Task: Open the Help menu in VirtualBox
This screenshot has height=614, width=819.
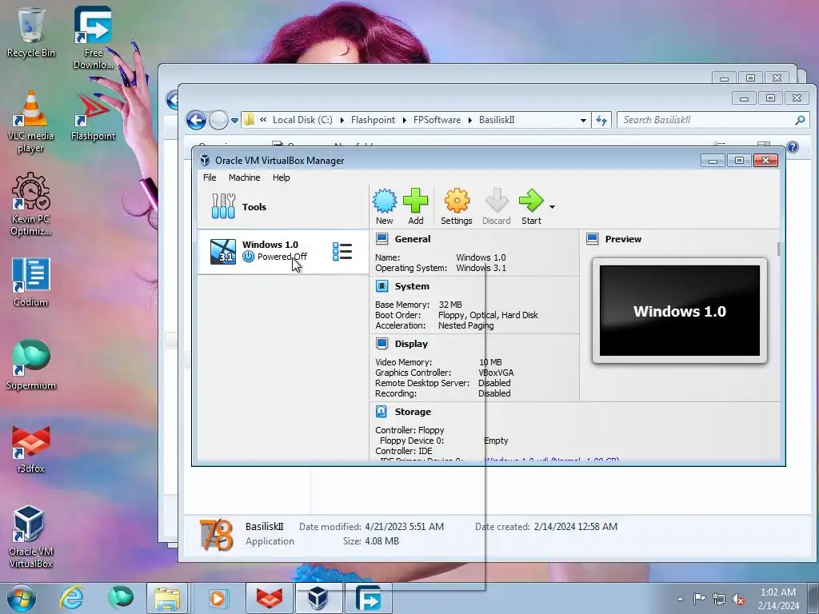Action: tap(281, 177)
